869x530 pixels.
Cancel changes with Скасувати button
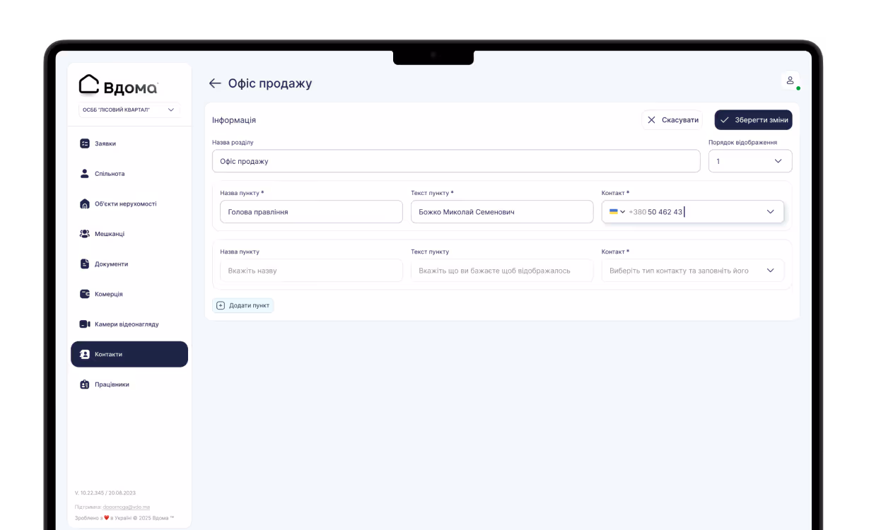click(672, 120)
